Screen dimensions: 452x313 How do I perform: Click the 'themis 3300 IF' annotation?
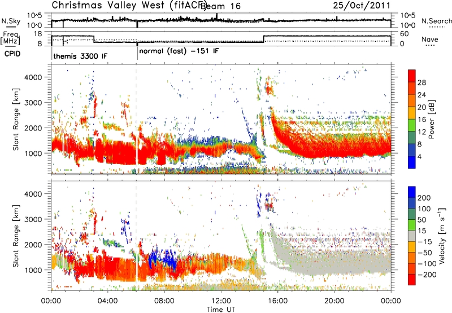pyautogui.click(x=80, y=56)
